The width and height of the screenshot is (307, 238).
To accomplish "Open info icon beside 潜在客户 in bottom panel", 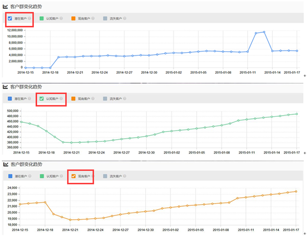I will point(30,176).
